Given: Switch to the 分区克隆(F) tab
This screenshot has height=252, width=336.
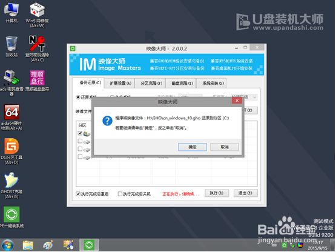Looking at the screenshot, I should (150, 84).
